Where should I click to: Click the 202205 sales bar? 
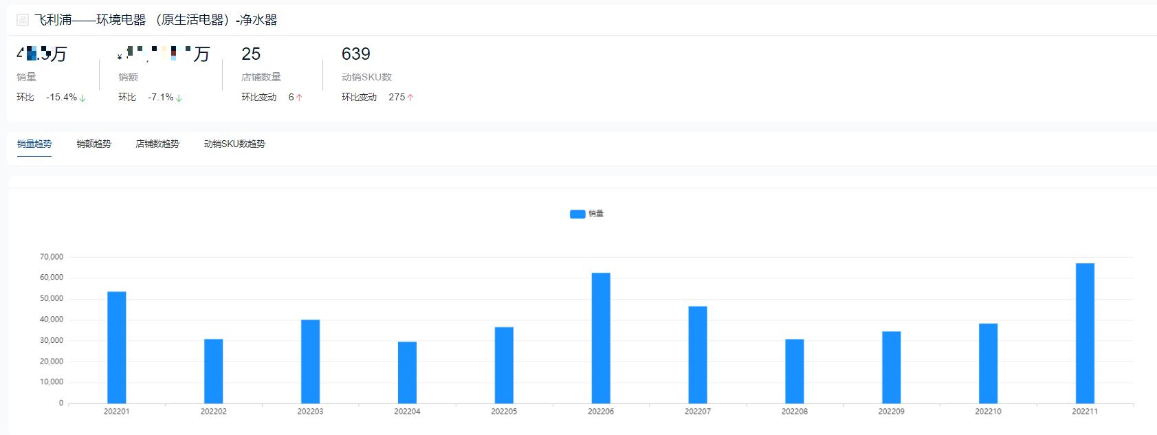(504, 366)
